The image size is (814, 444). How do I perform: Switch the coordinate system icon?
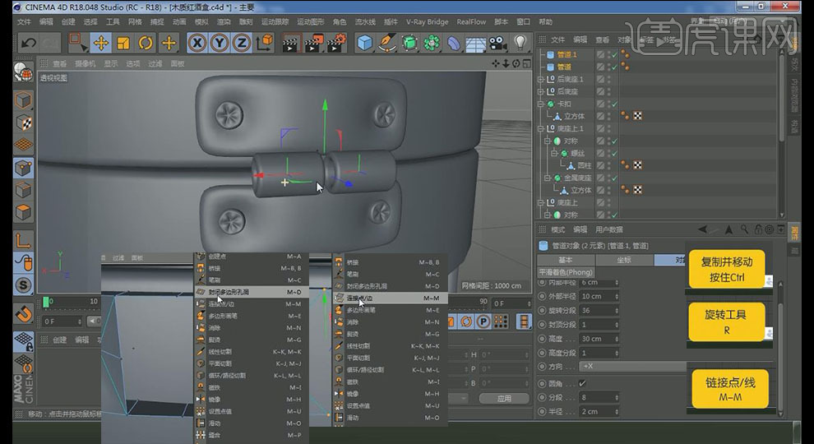coord(264,43)
